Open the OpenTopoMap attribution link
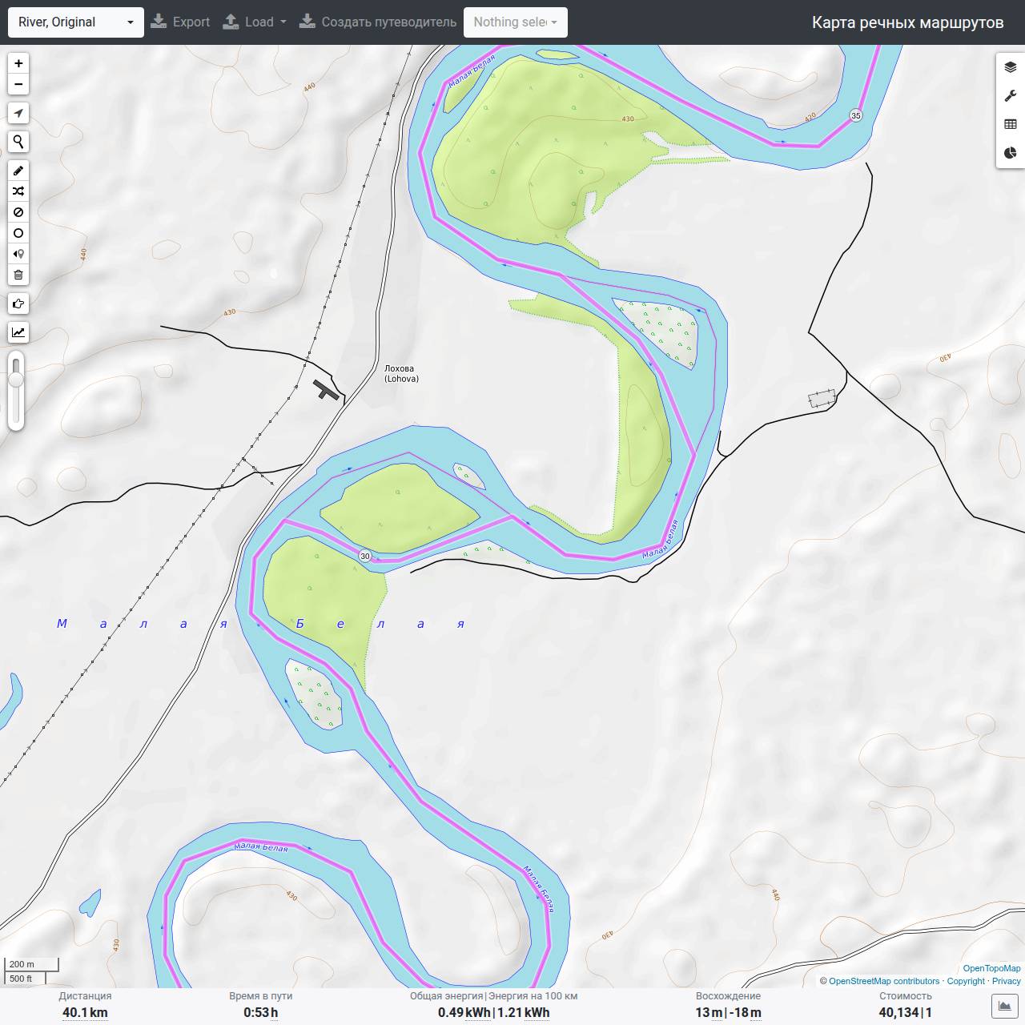This screenshot has height=1025, width=1025. point(991,968)
